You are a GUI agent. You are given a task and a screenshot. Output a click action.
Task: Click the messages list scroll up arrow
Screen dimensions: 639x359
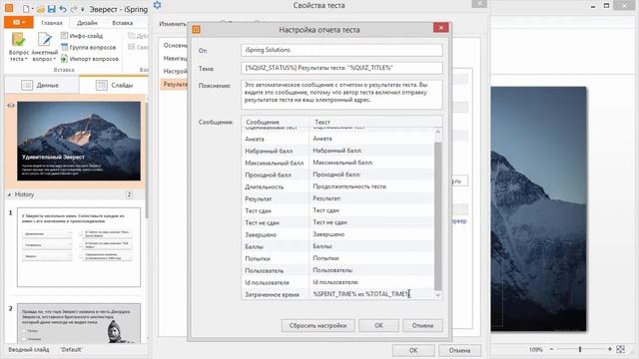(x=438, y=132)
